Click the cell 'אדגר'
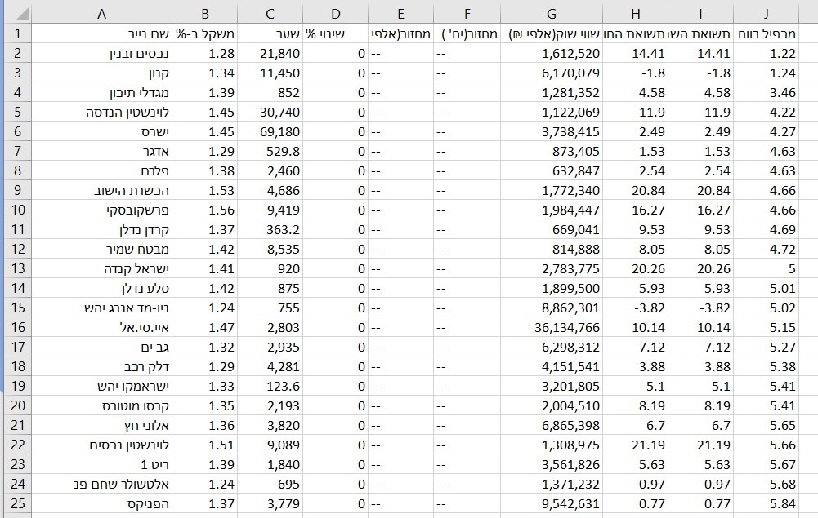The height and width of the screenshot is (518, 818). (x=101, y=152)
